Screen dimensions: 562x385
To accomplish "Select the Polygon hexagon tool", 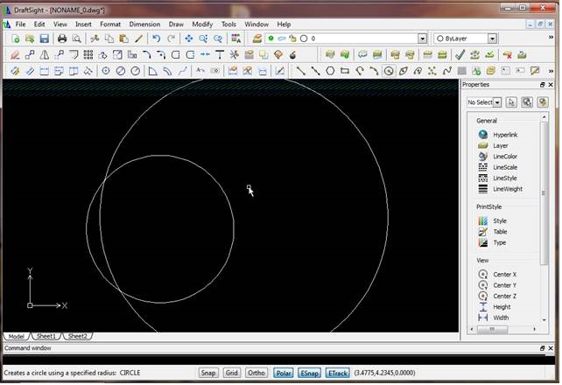I will [x=330, y=71].
